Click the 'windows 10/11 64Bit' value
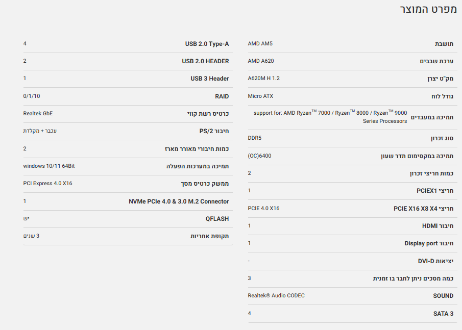 [x=50, y=166]
